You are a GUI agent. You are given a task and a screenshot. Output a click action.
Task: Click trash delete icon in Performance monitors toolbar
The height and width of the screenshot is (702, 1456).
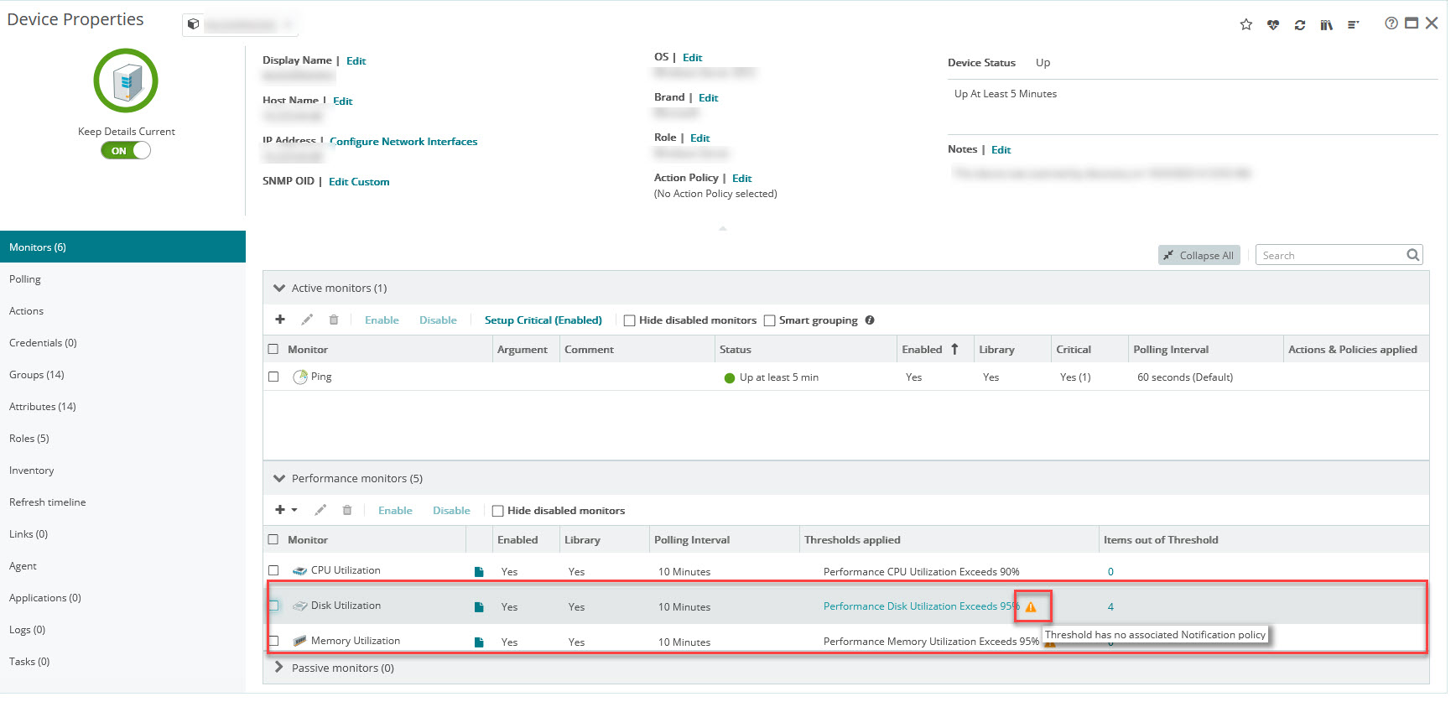347,510
